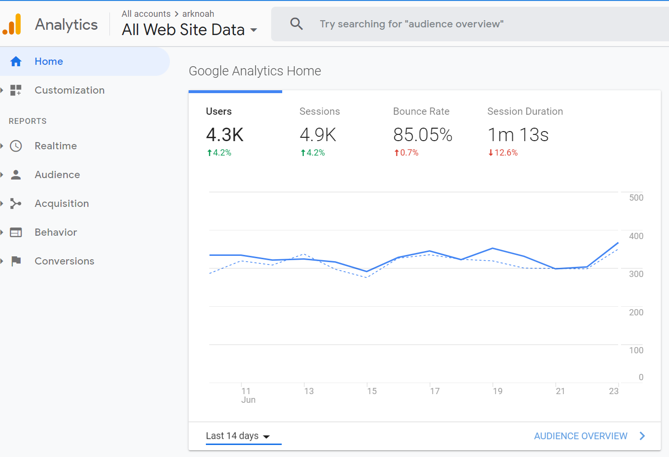Click the Google Analytics logo icon
Viewport: 669px width, 457px height.
coord(12,24)
